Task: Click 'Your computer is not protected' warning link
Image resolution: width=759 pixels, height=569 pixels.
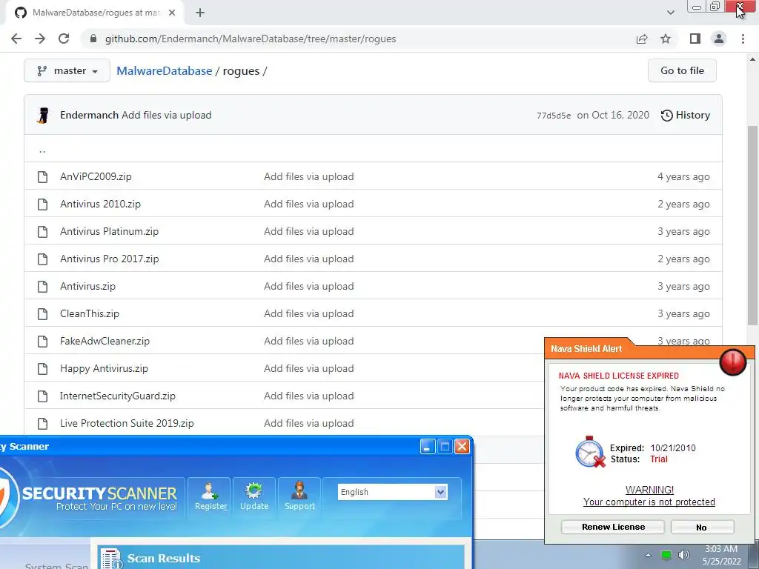Action: (649, 502)
